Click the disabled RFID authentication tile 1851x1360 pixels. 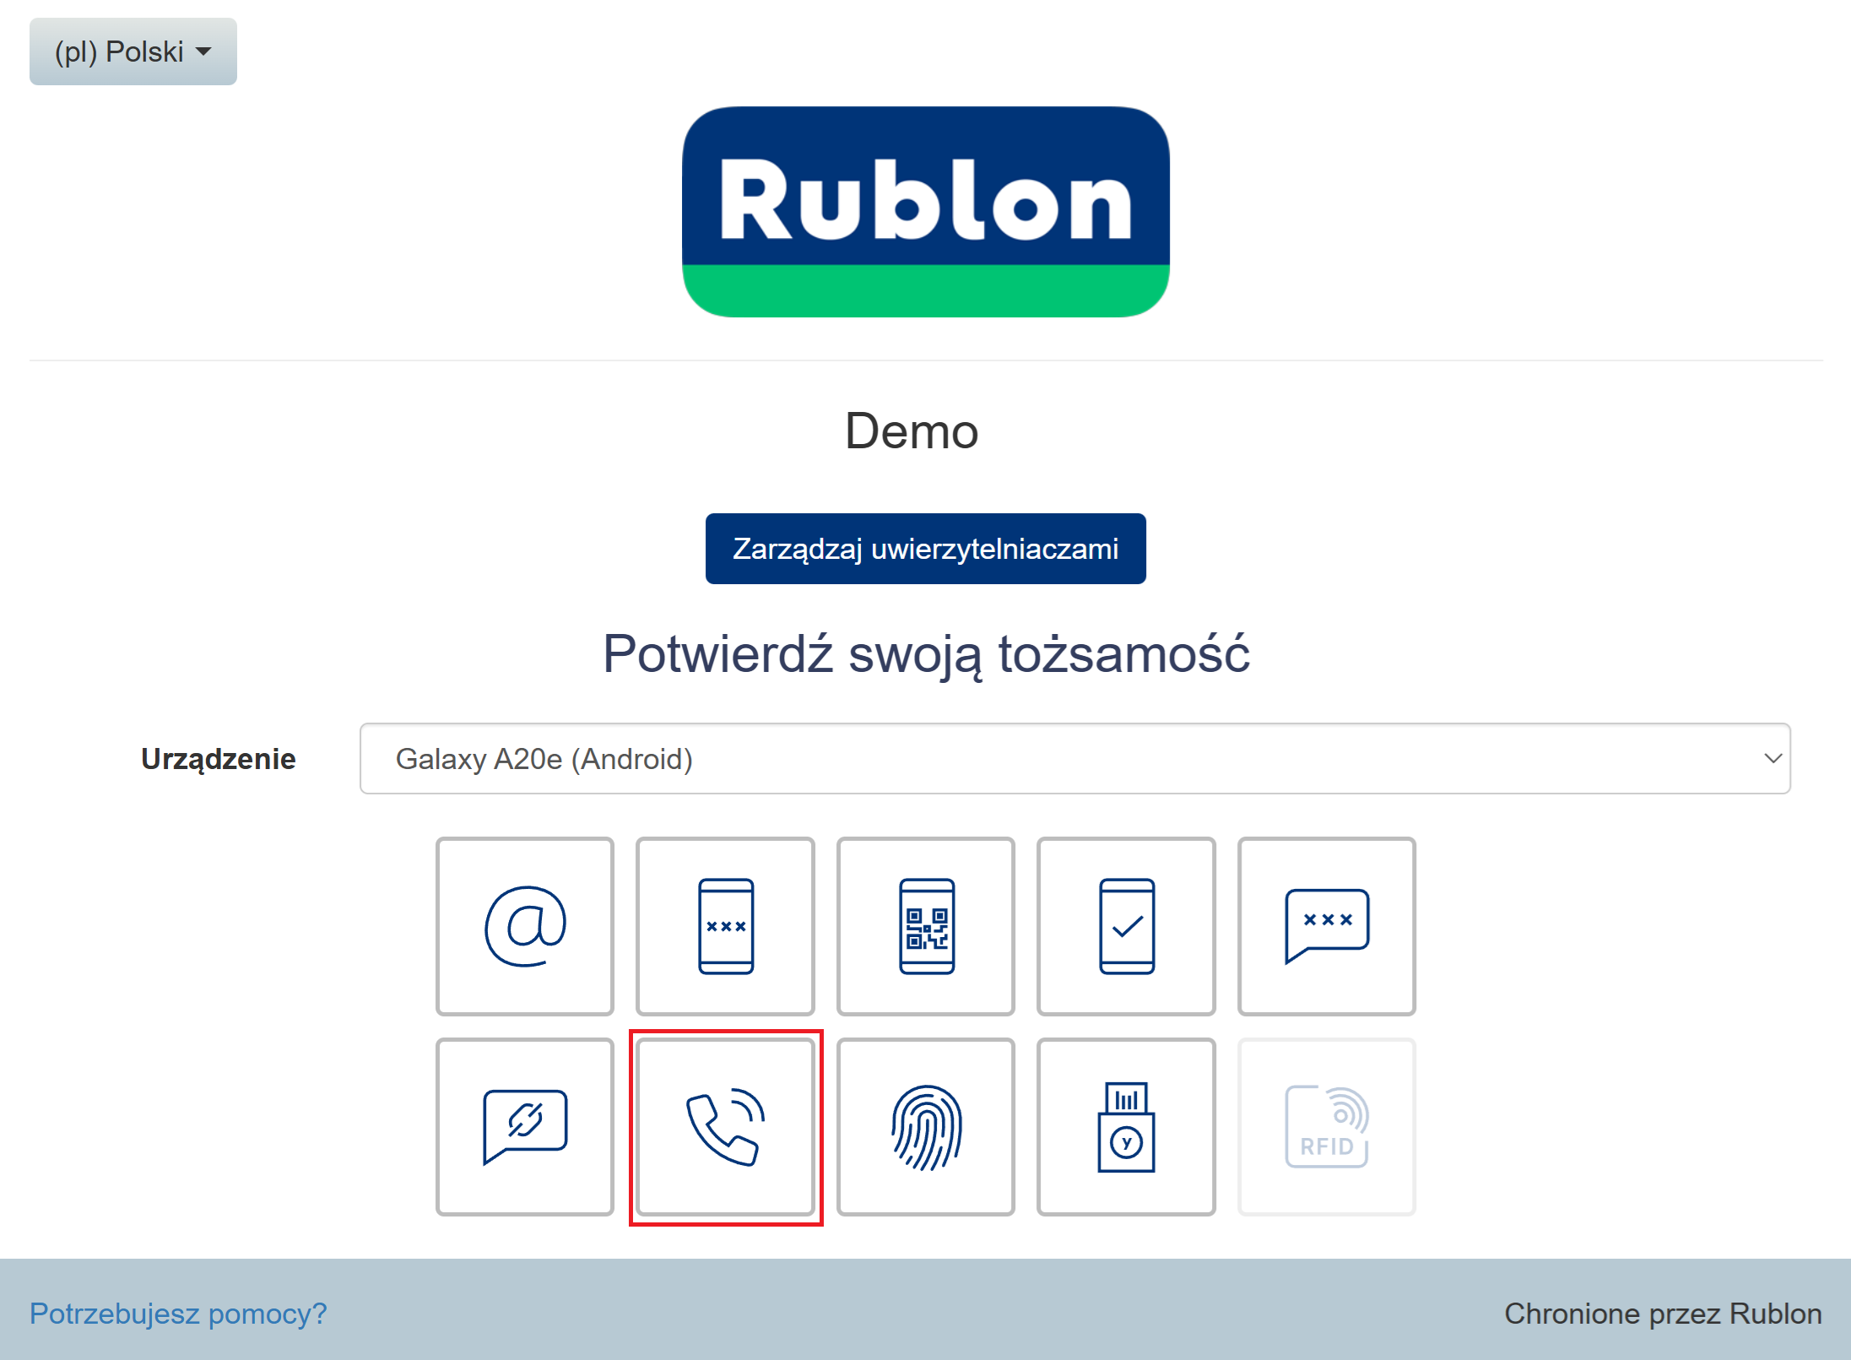pyautogui.click(x=1326, y=1127)
